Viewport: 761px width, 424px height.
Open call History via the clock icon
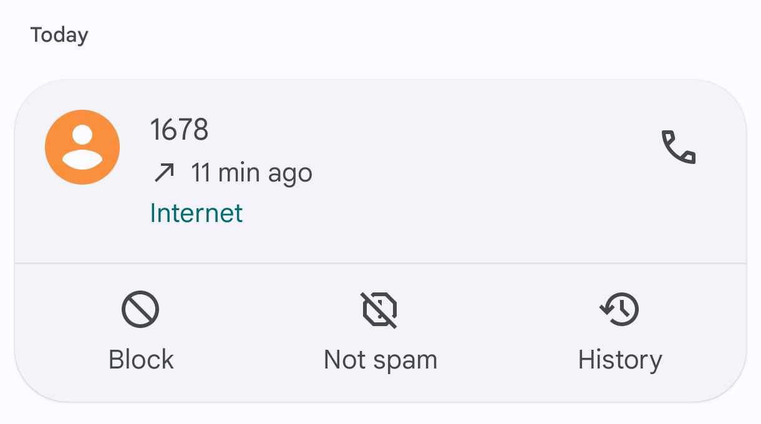[x=619, y=310]
